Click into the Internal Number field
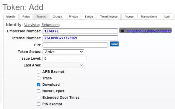 click(x=80, y=38)
